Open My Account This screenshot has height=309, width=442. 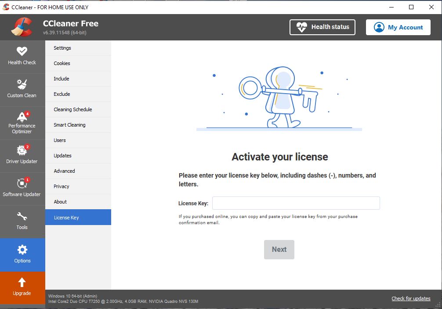(398, 27)
